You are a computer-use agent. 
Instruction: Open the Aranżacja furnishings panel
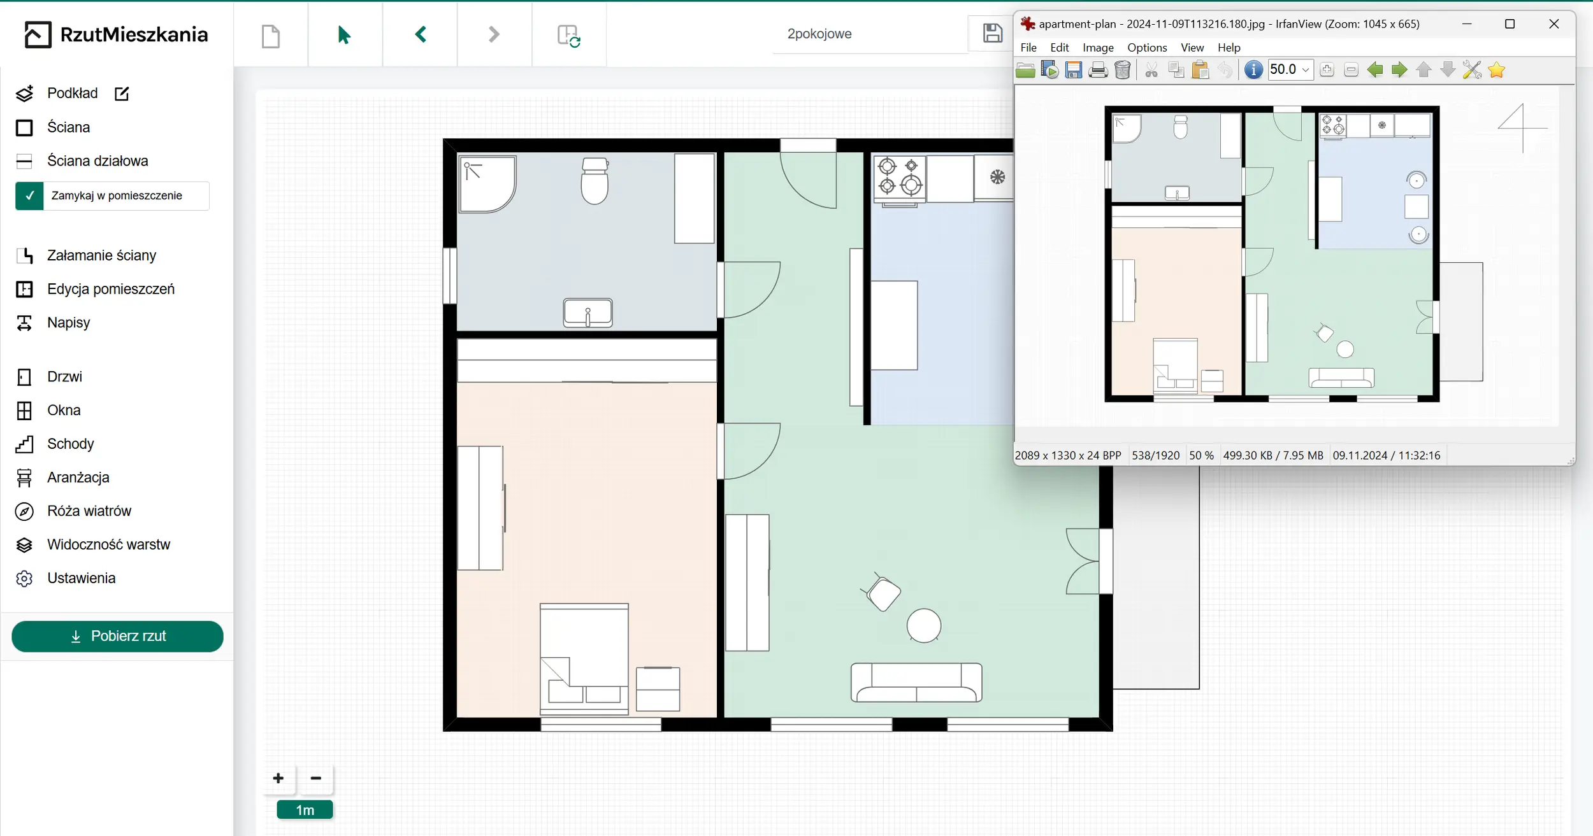(78, 478)
